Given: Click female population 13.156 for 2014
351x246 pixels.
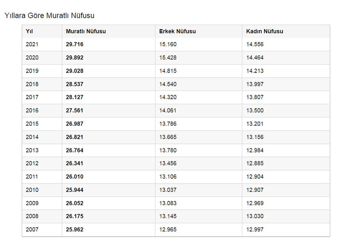Looking at the screenshot, I should [x=255, y=137].
